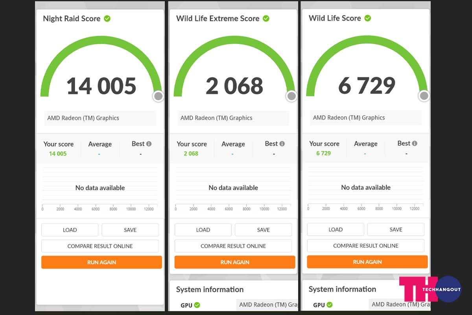Click the Best info icon in Night Raid panel
Image resolution: width=472 pixels, height=315 pixels.
pyautogui.click(x=149, y=144)
